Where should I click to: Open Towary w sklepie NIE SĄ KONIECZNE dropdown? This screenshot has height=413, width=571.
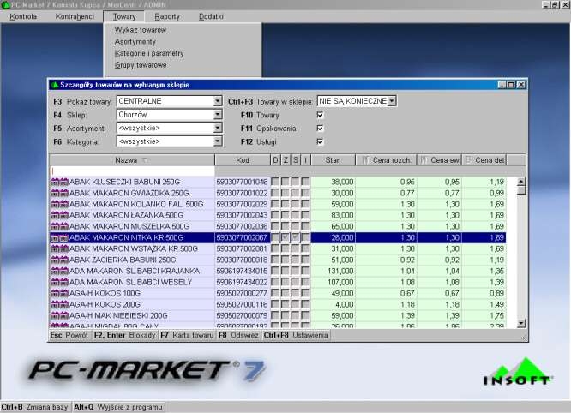[x=392, y=101]
